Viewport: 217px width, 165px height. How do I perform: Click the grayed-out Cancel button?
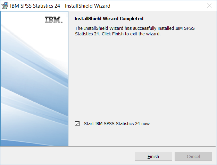[x=193, y=156]
